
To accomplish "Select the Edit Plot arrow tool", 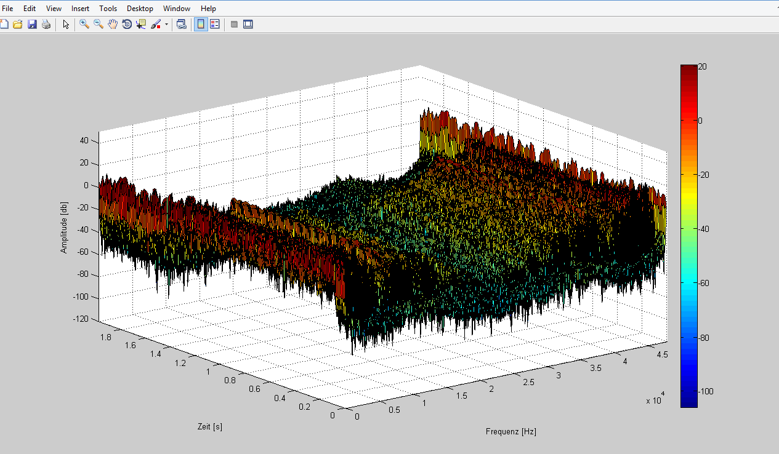I will pos(66,25).
